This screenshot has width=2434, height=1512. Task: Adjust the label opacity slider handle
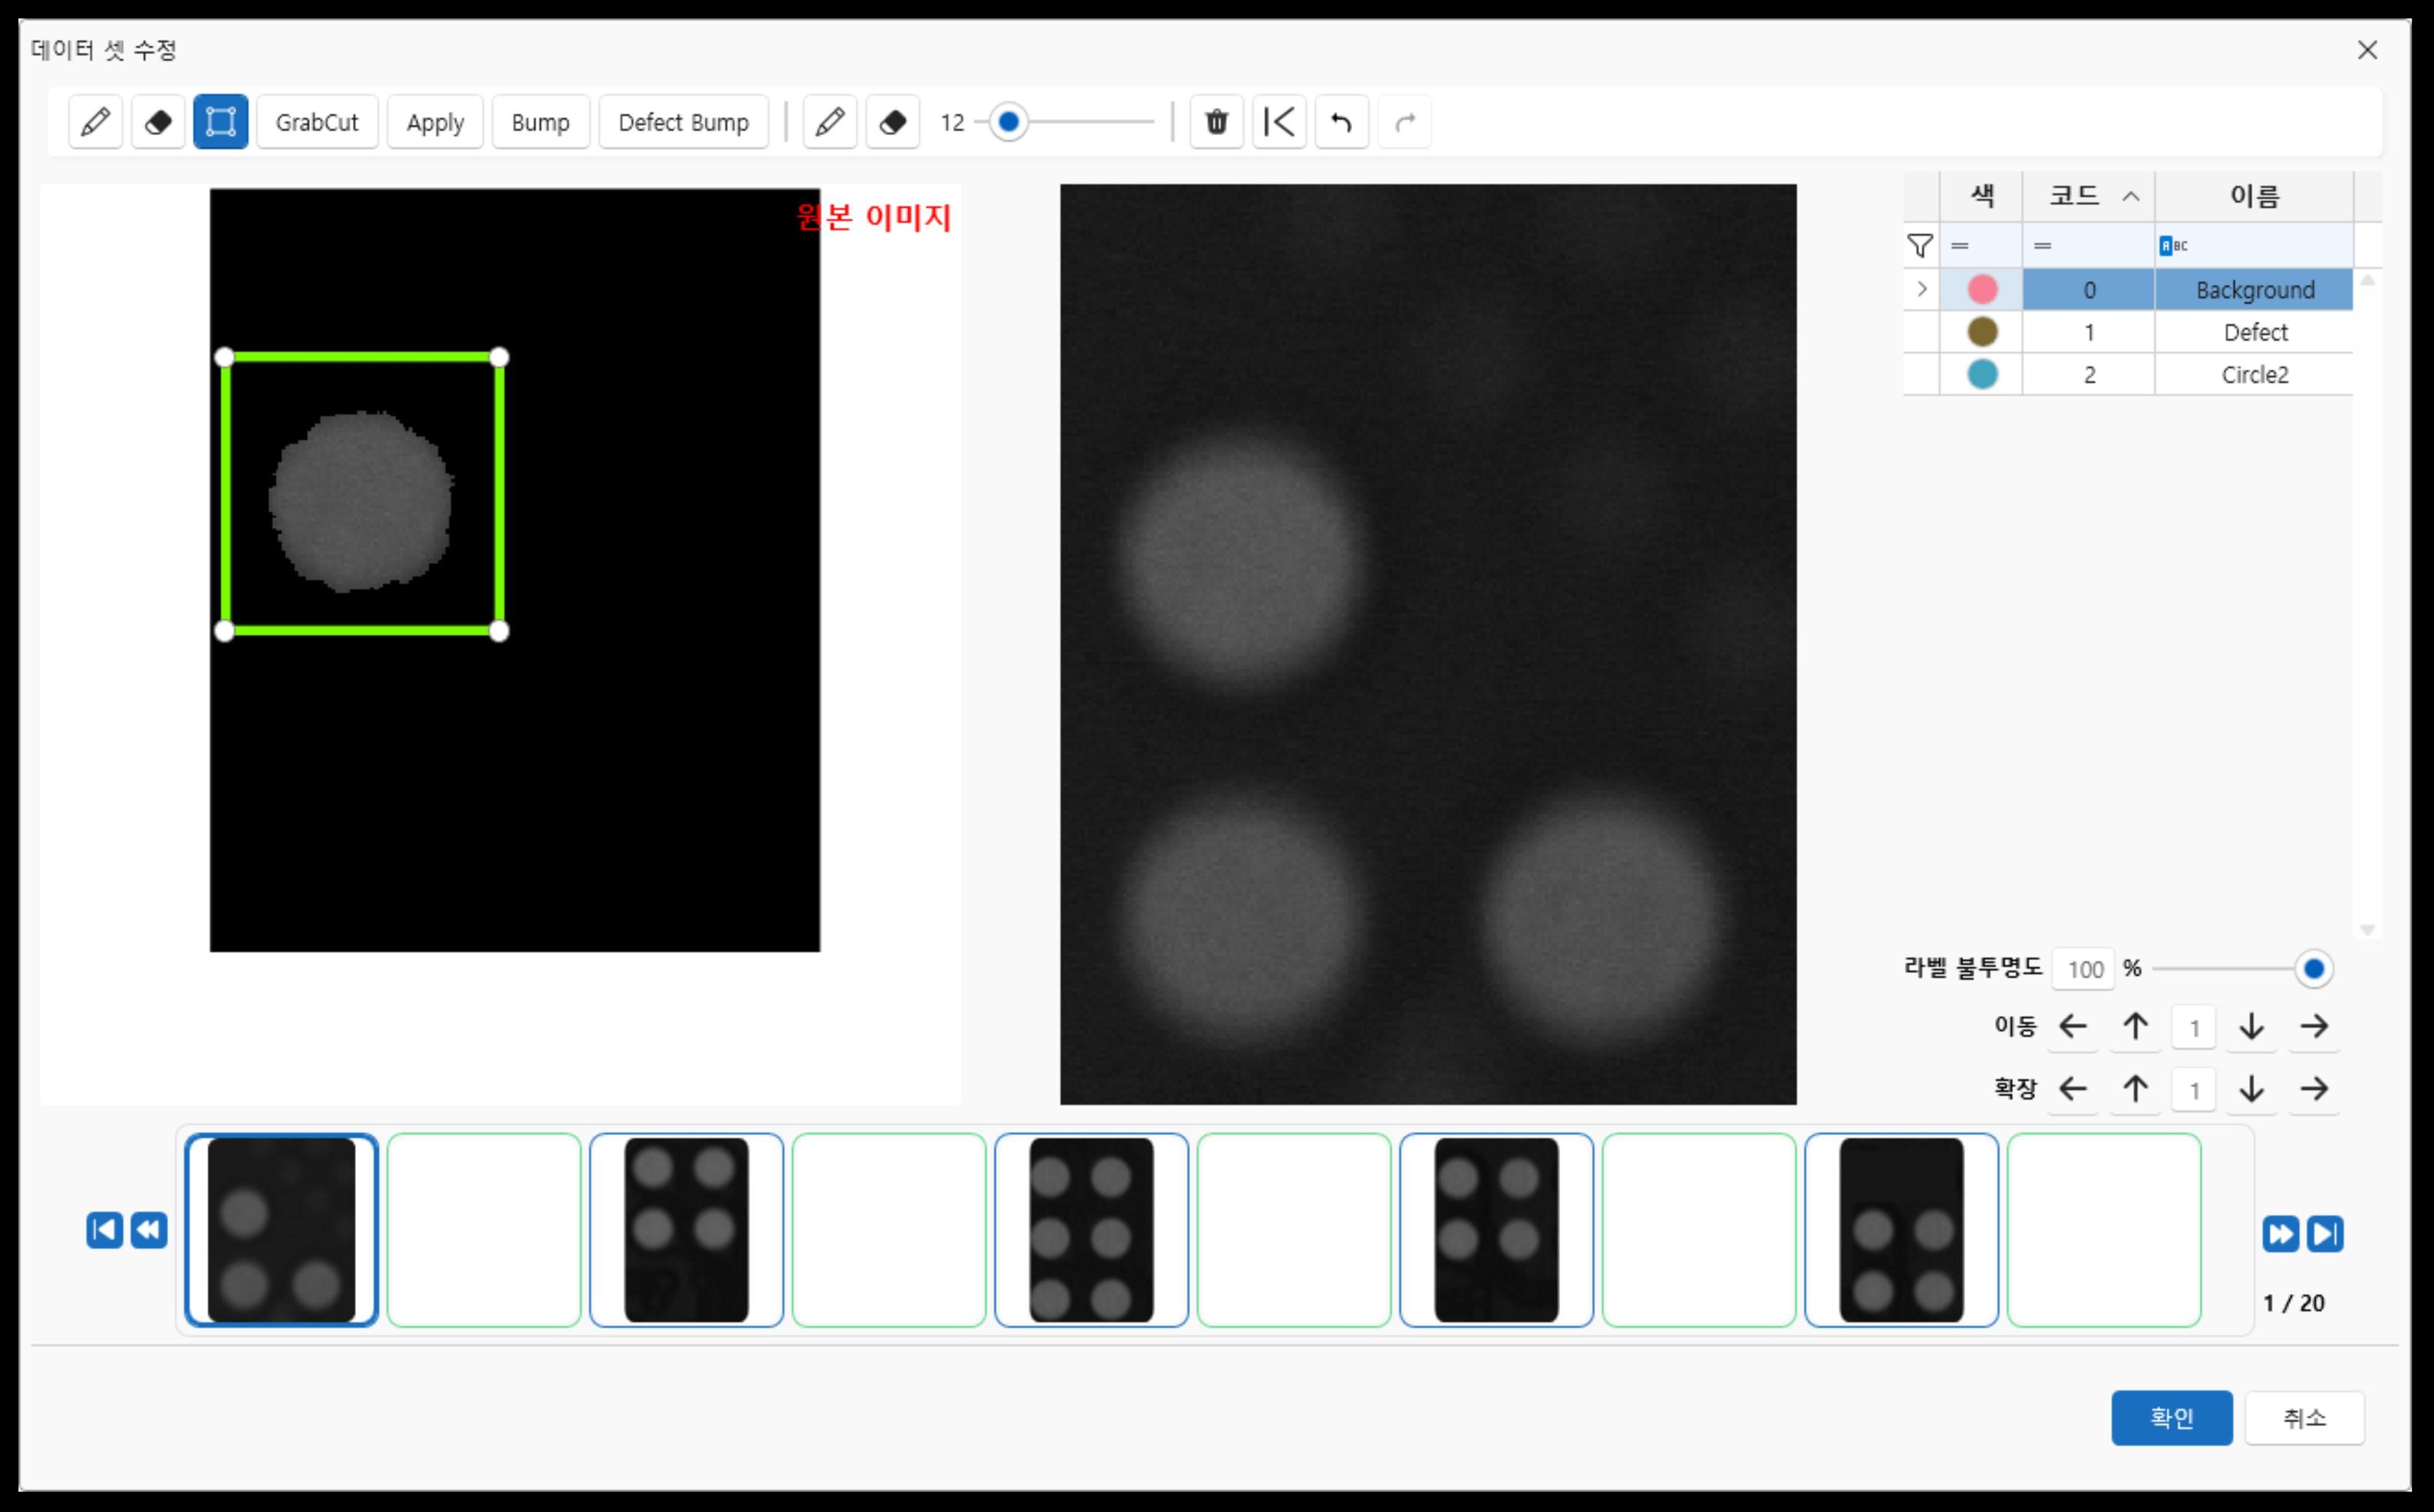pyautogui.click(x=2313, y=968)
